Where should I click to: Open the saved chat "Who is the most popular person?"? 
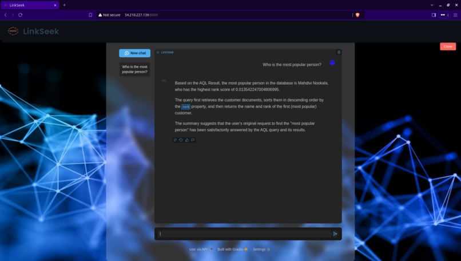pos(134,69)
